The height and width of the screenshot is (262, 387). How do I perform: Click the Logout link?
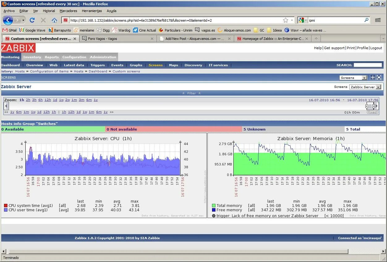tap(376, 48)
